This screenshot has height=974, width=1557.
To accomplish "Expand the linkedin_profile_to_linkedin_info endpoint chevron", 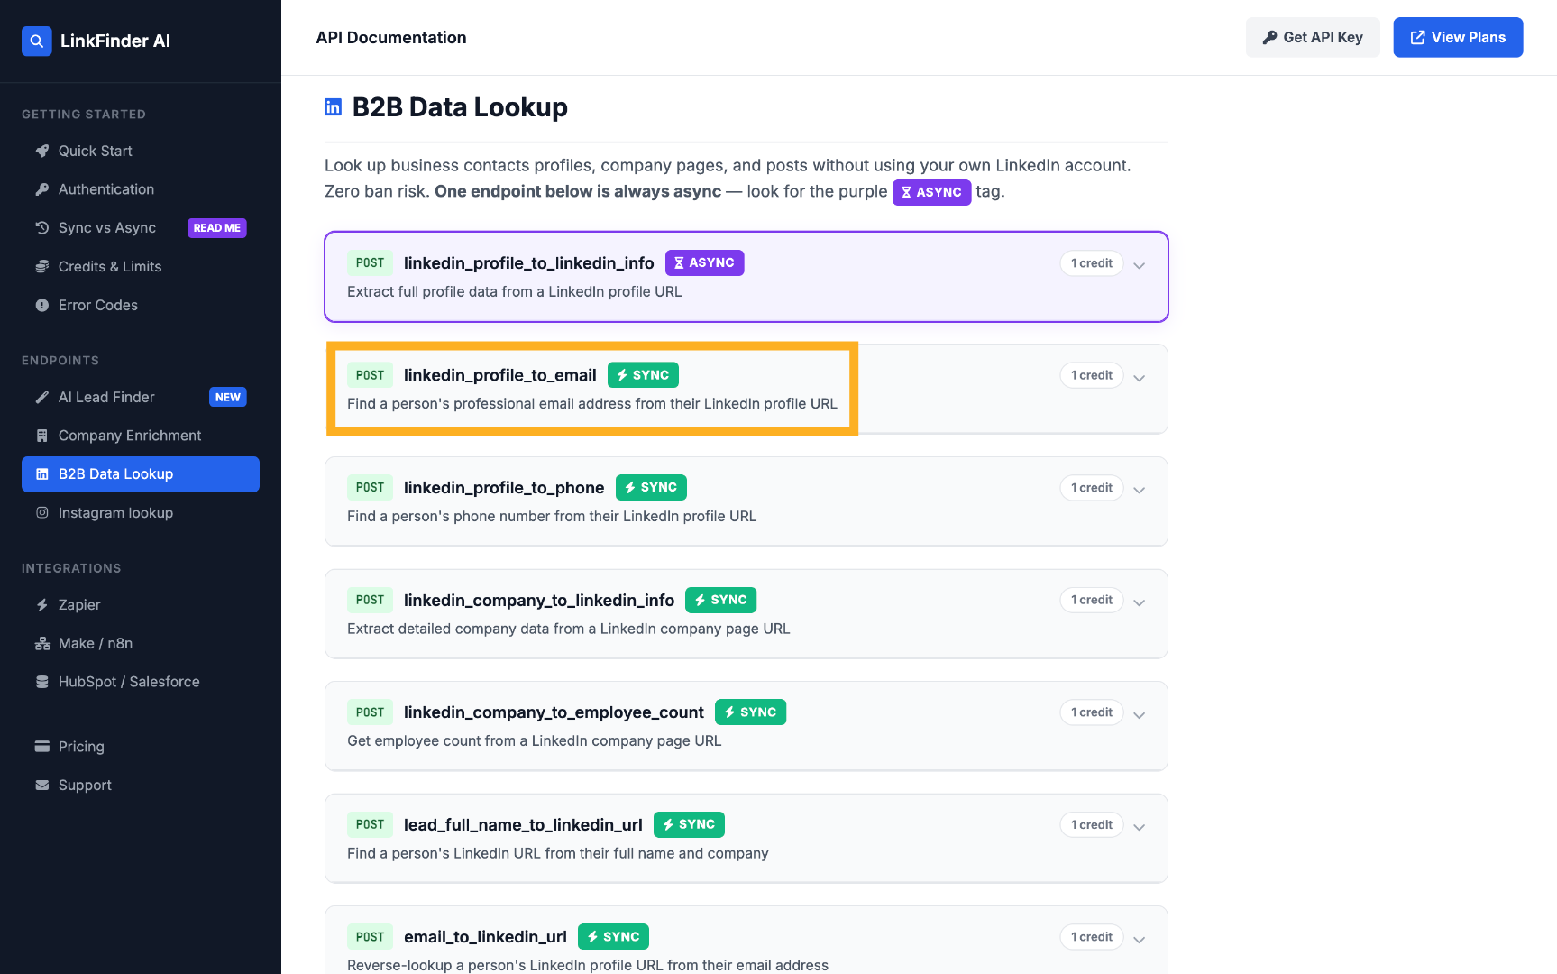I will pos(1140,265).
